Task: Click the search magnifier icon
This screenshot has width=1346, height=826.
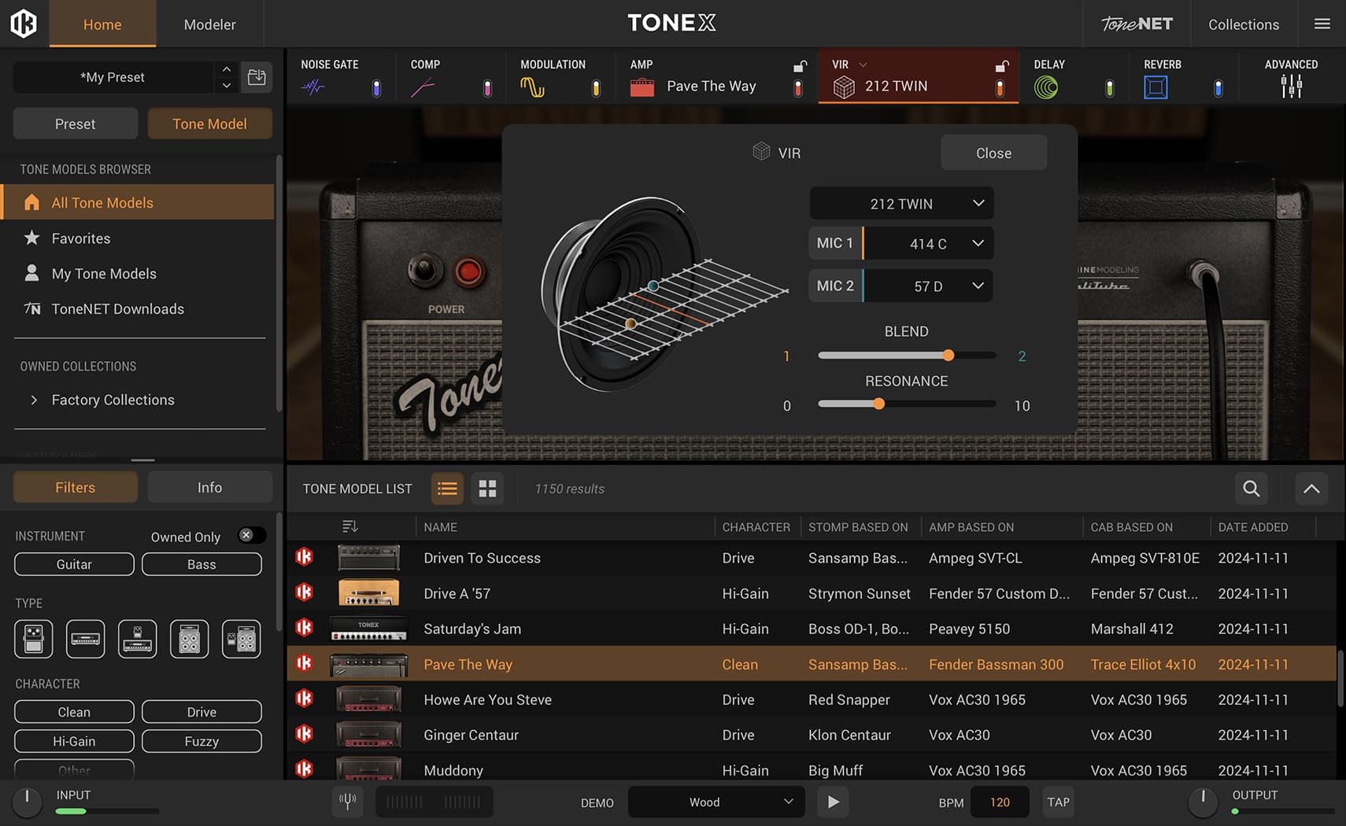Action: (x=1251, y=489)
